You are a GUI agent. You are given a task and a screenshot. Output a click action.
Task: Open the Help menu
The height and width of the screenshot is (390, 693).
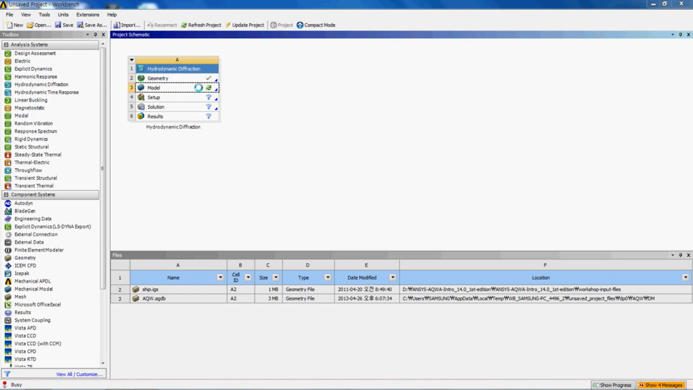(112, 14)
